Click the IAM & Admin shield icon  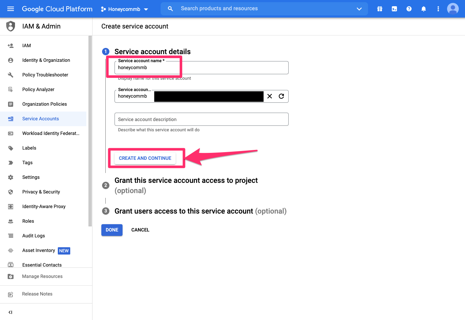click(11, 26)
